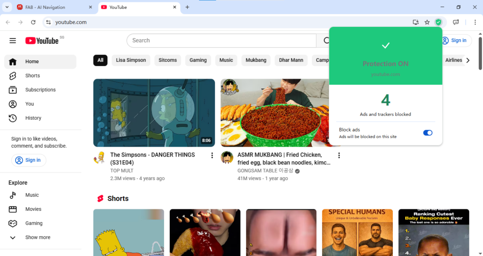Select the Dhar Mann filter chip
This screenshot has width=483, height=256.
(291, 60)
